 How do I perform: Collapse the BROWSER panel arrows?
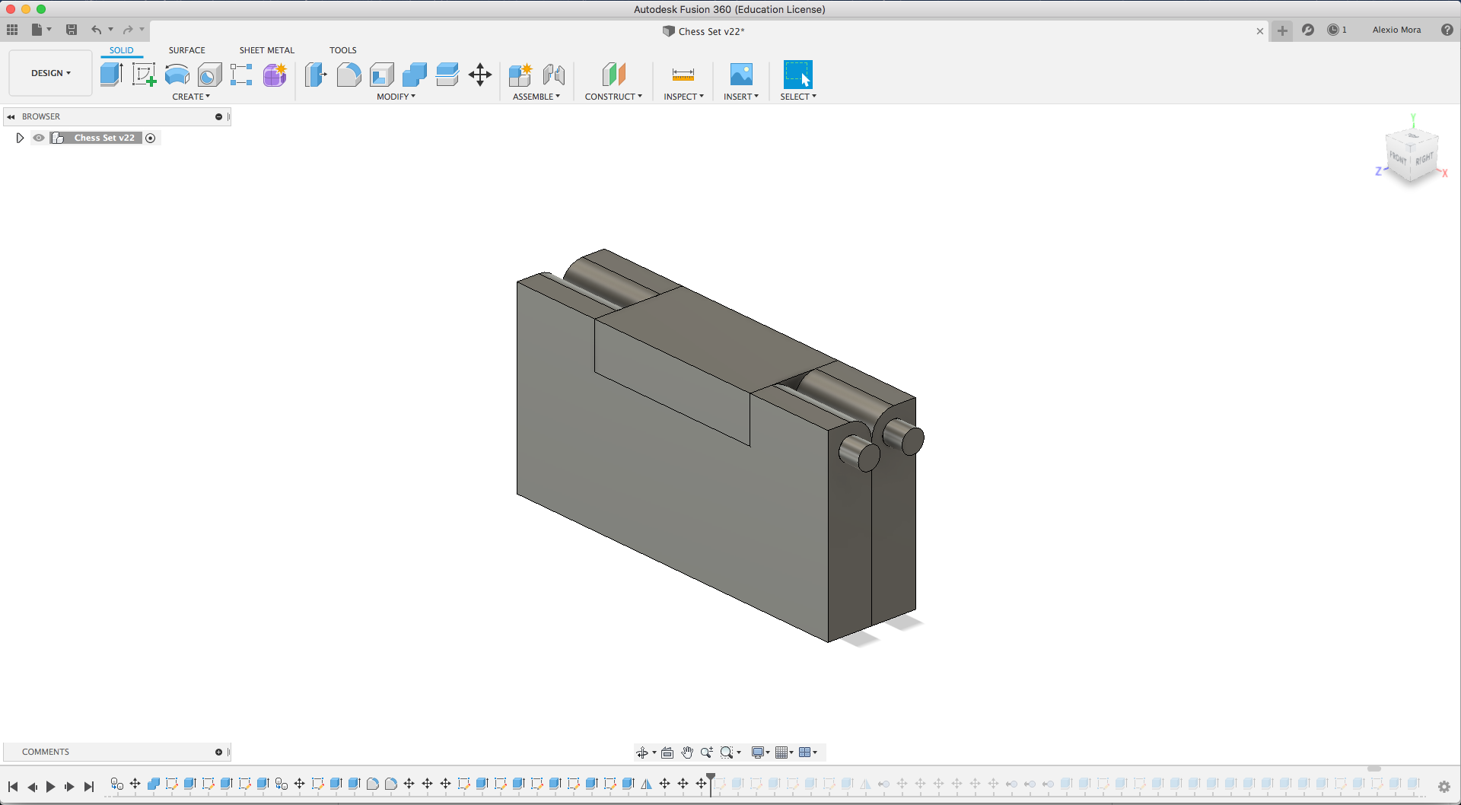[11, 116]
